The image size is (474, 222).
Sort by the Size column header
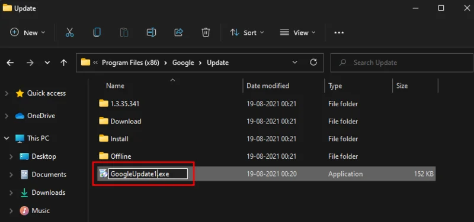tap(402, 86)
